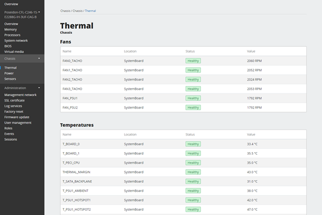The width and height of the screenshot is (322, 215).
Task: Click the 33.4 °C temperature value
Action: [x=252, y=144]
